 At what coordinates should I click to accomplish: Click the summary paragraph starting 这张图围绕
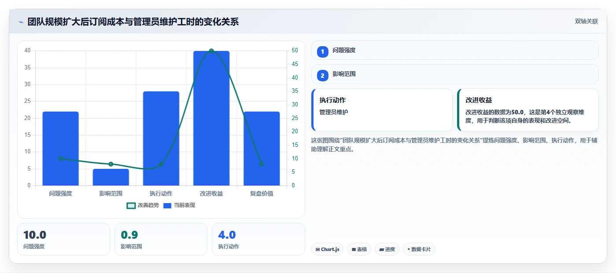(x=454, y=145)
